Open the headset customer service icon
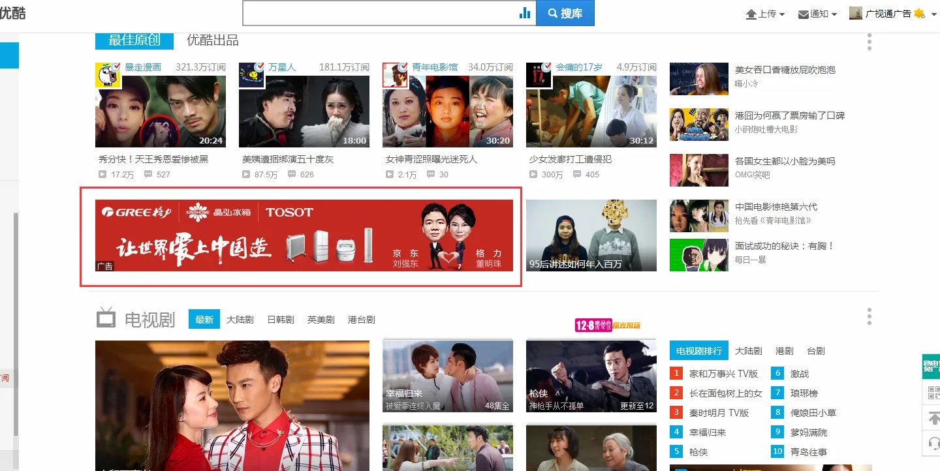The height and width of the screenshot is (471, 940). click(933, 444)
